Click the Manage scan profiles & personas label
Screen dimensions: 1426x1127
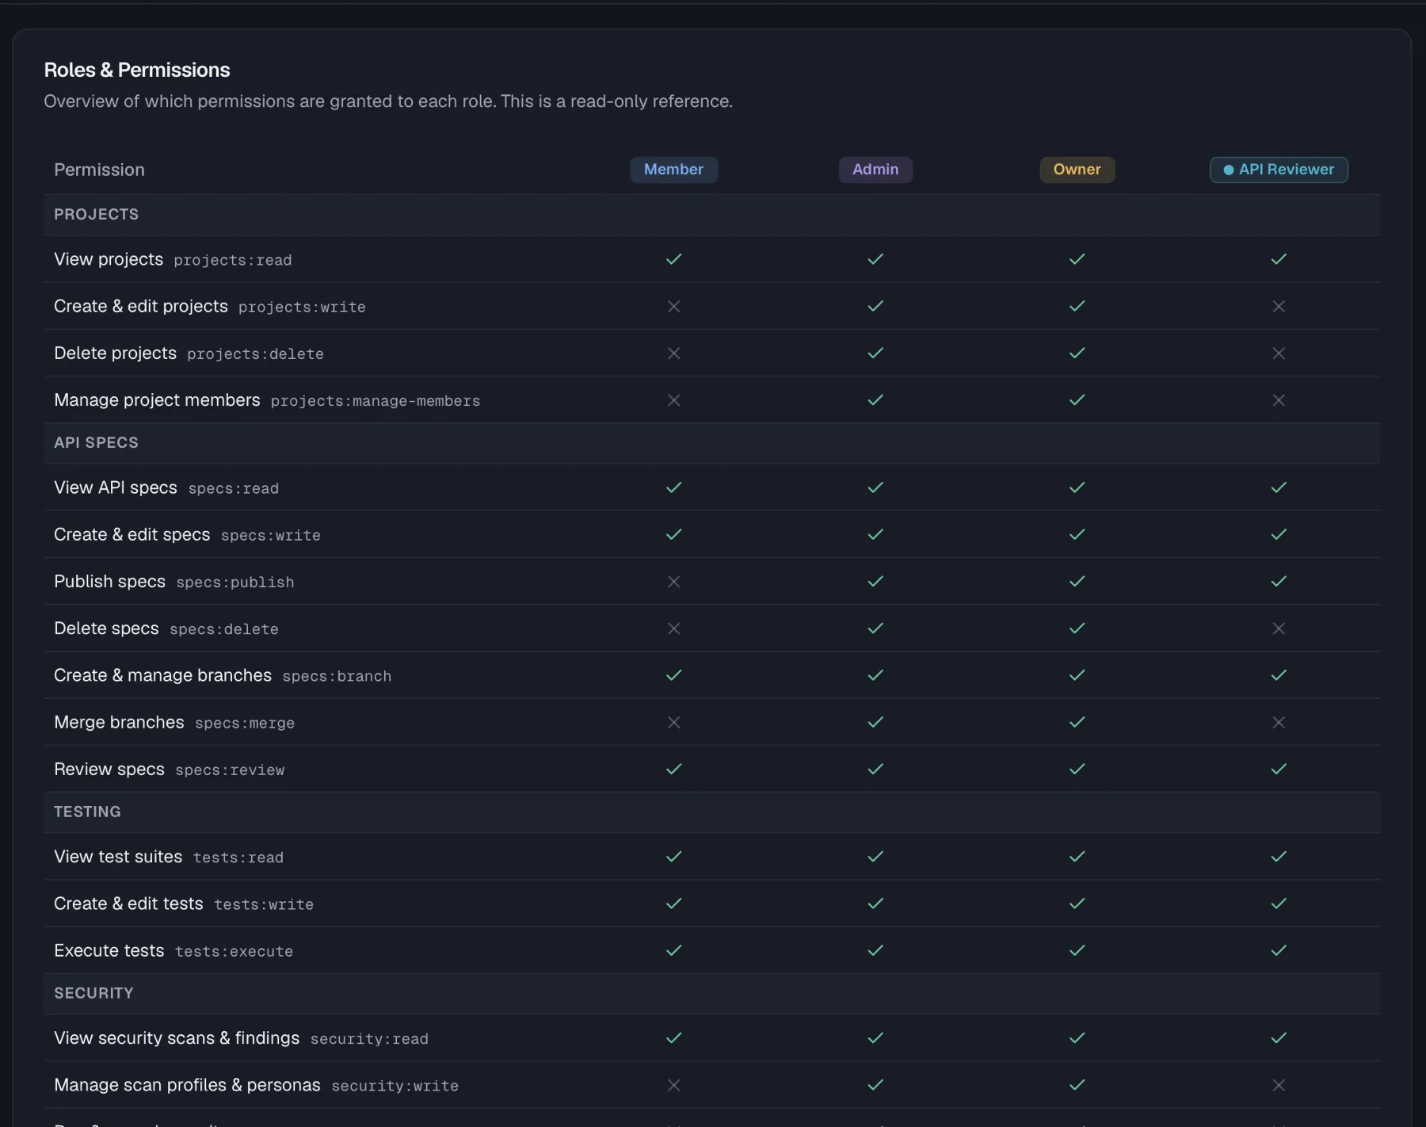click(187, 1085)
